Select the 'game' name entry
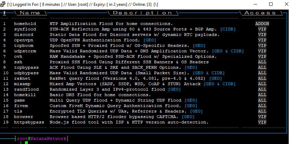This screenshot has height=144, width=289. [19, 101]
